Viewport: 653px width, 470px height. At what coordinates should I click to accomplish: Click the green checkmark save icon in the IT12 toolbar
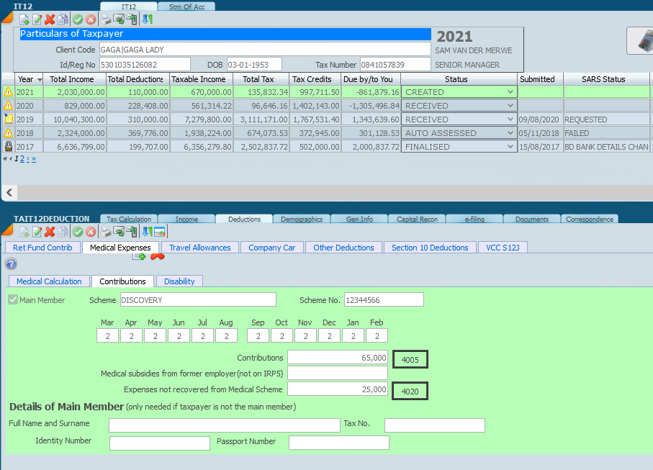pos(77,19)
